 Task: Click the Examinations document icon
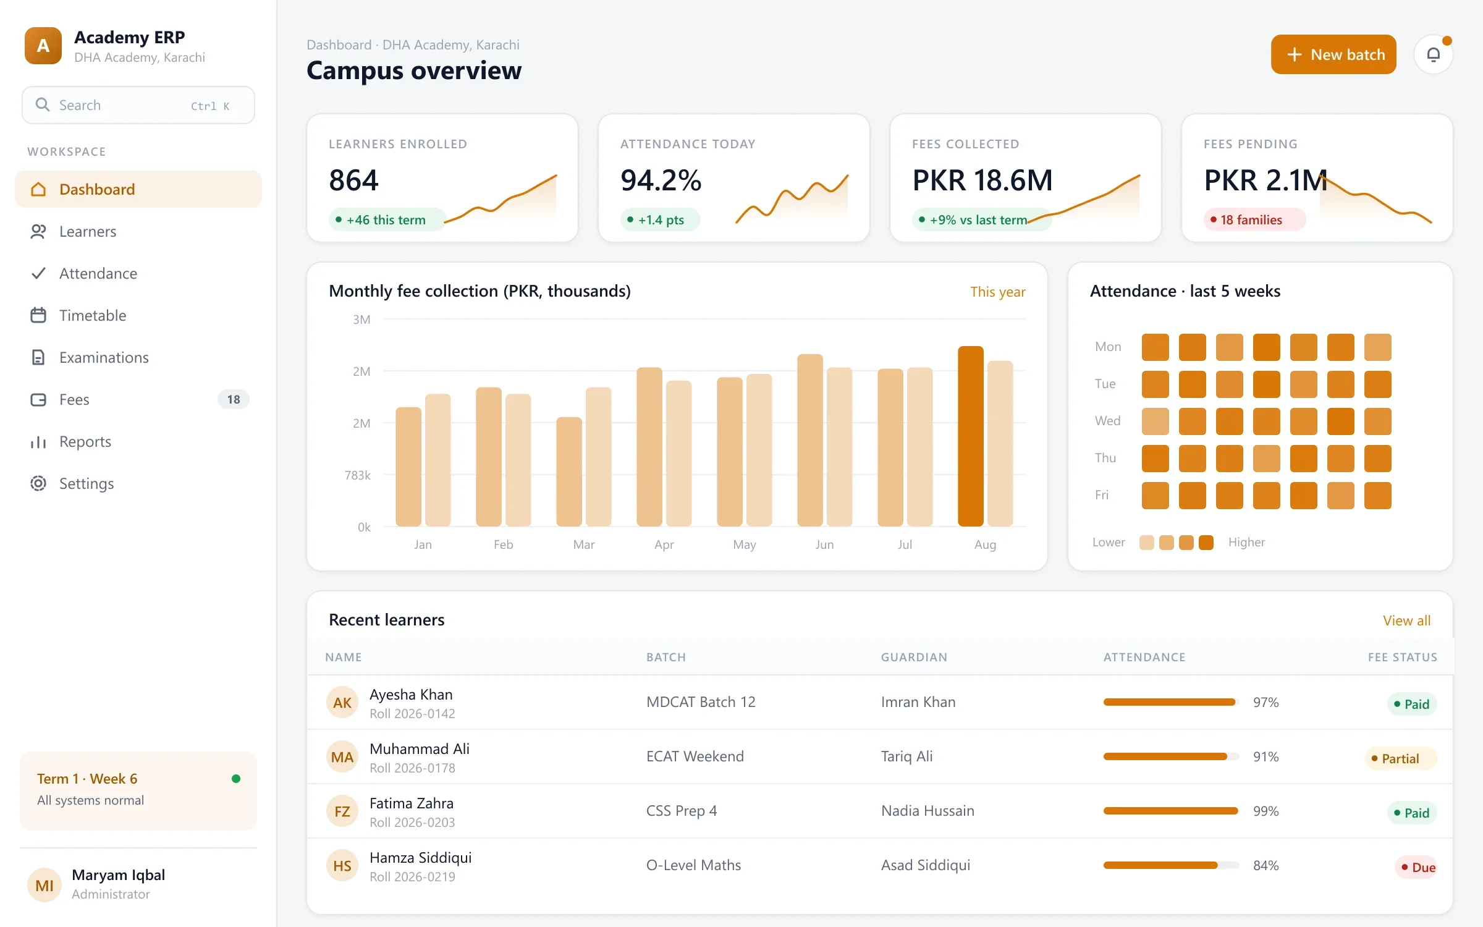click(38, 357)
